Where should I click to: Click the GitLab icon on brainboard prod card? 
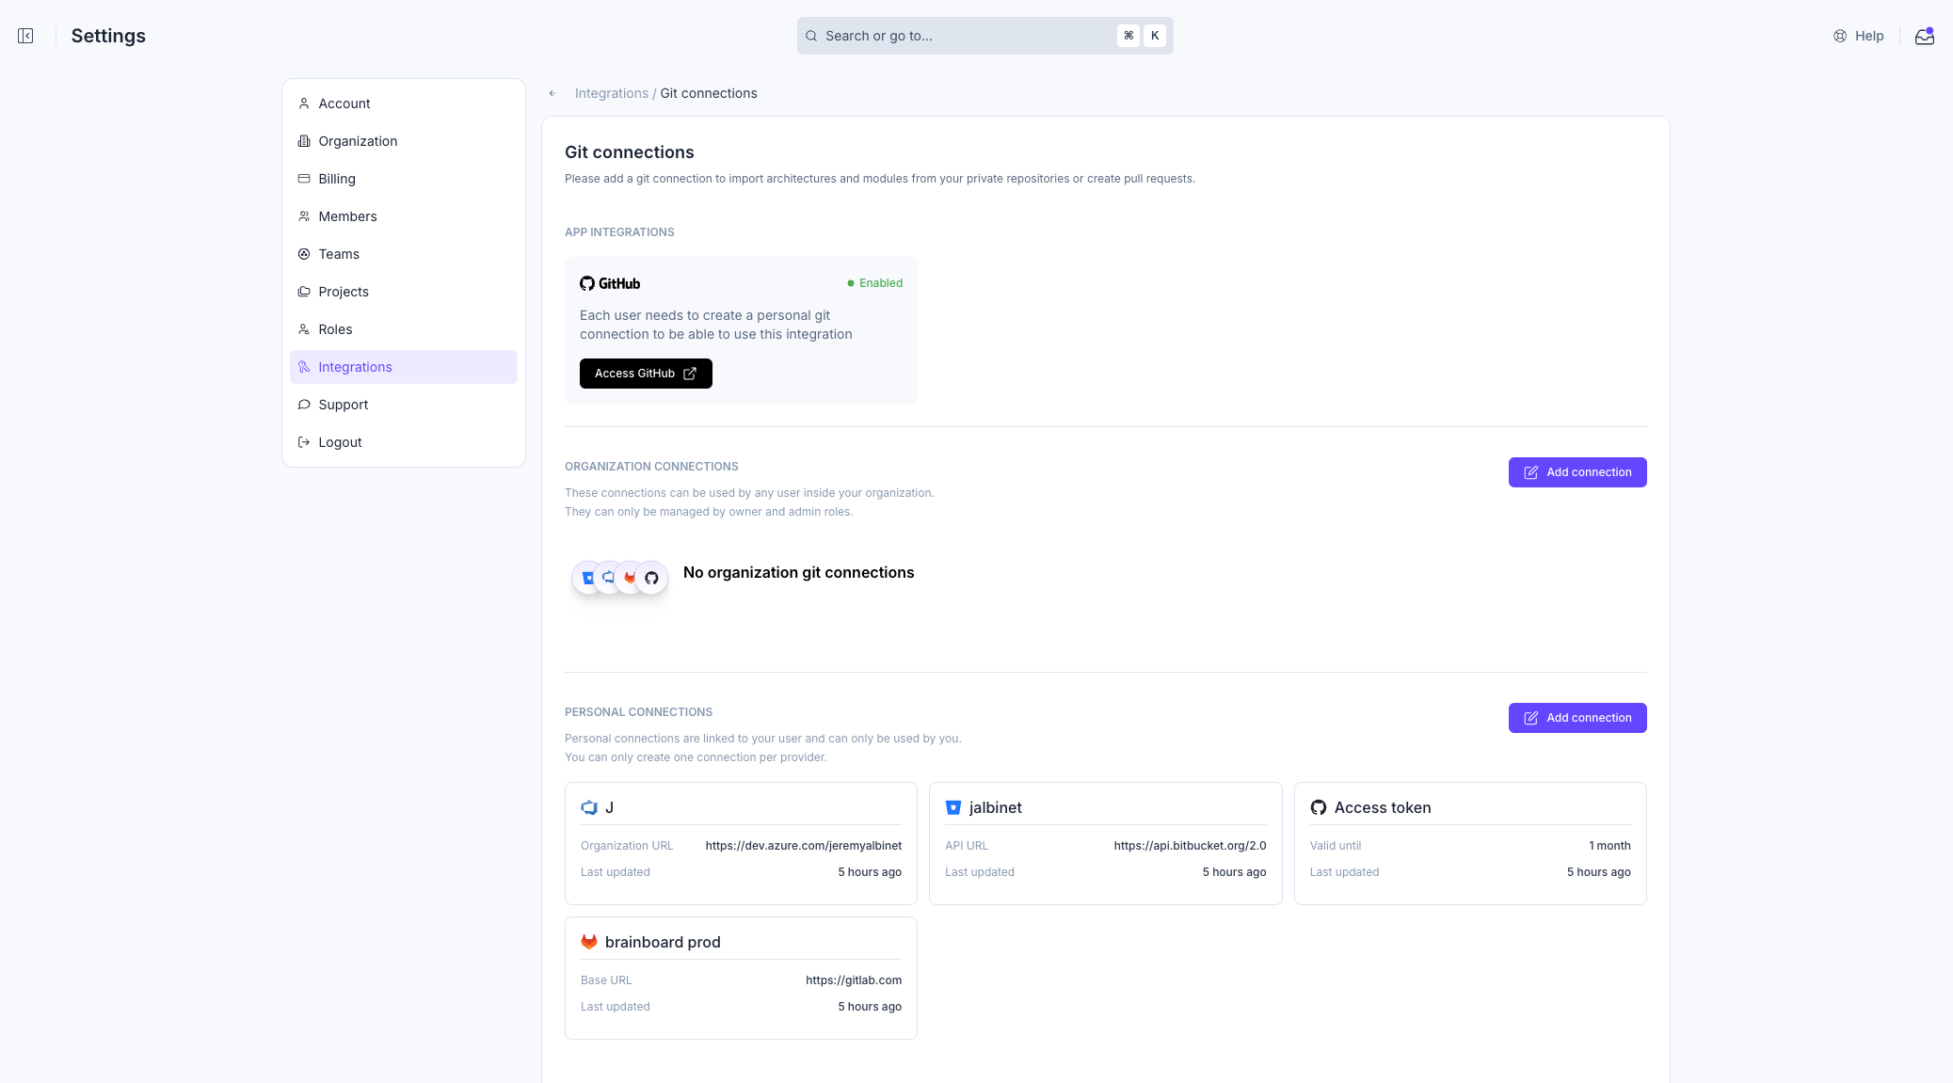point(589,942)
